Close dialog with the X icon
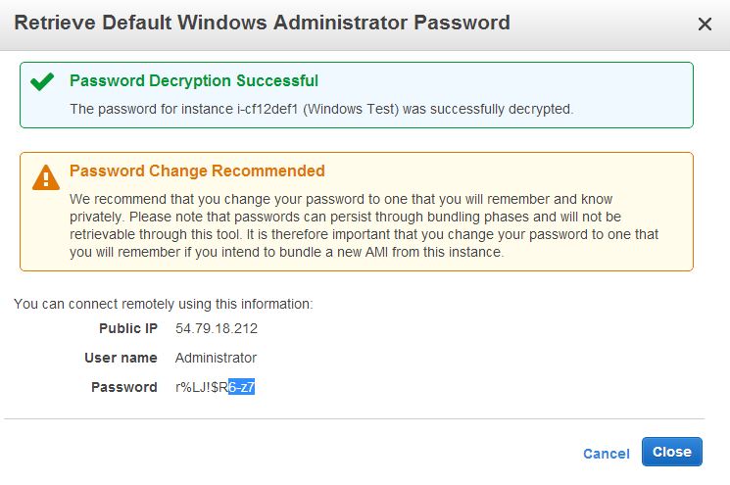 tap(705, 24)
